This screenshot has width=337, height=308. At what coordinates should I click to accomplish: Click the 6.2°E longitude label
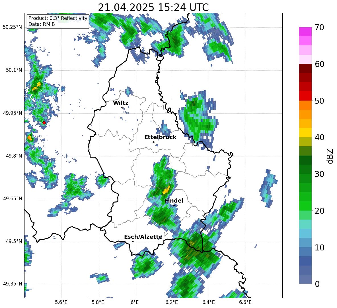coord(172,302)
